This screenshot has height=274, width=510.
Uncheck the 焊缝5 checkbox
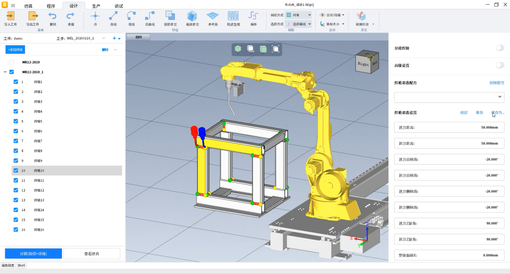pyautogui.click(x=16, y=121)
